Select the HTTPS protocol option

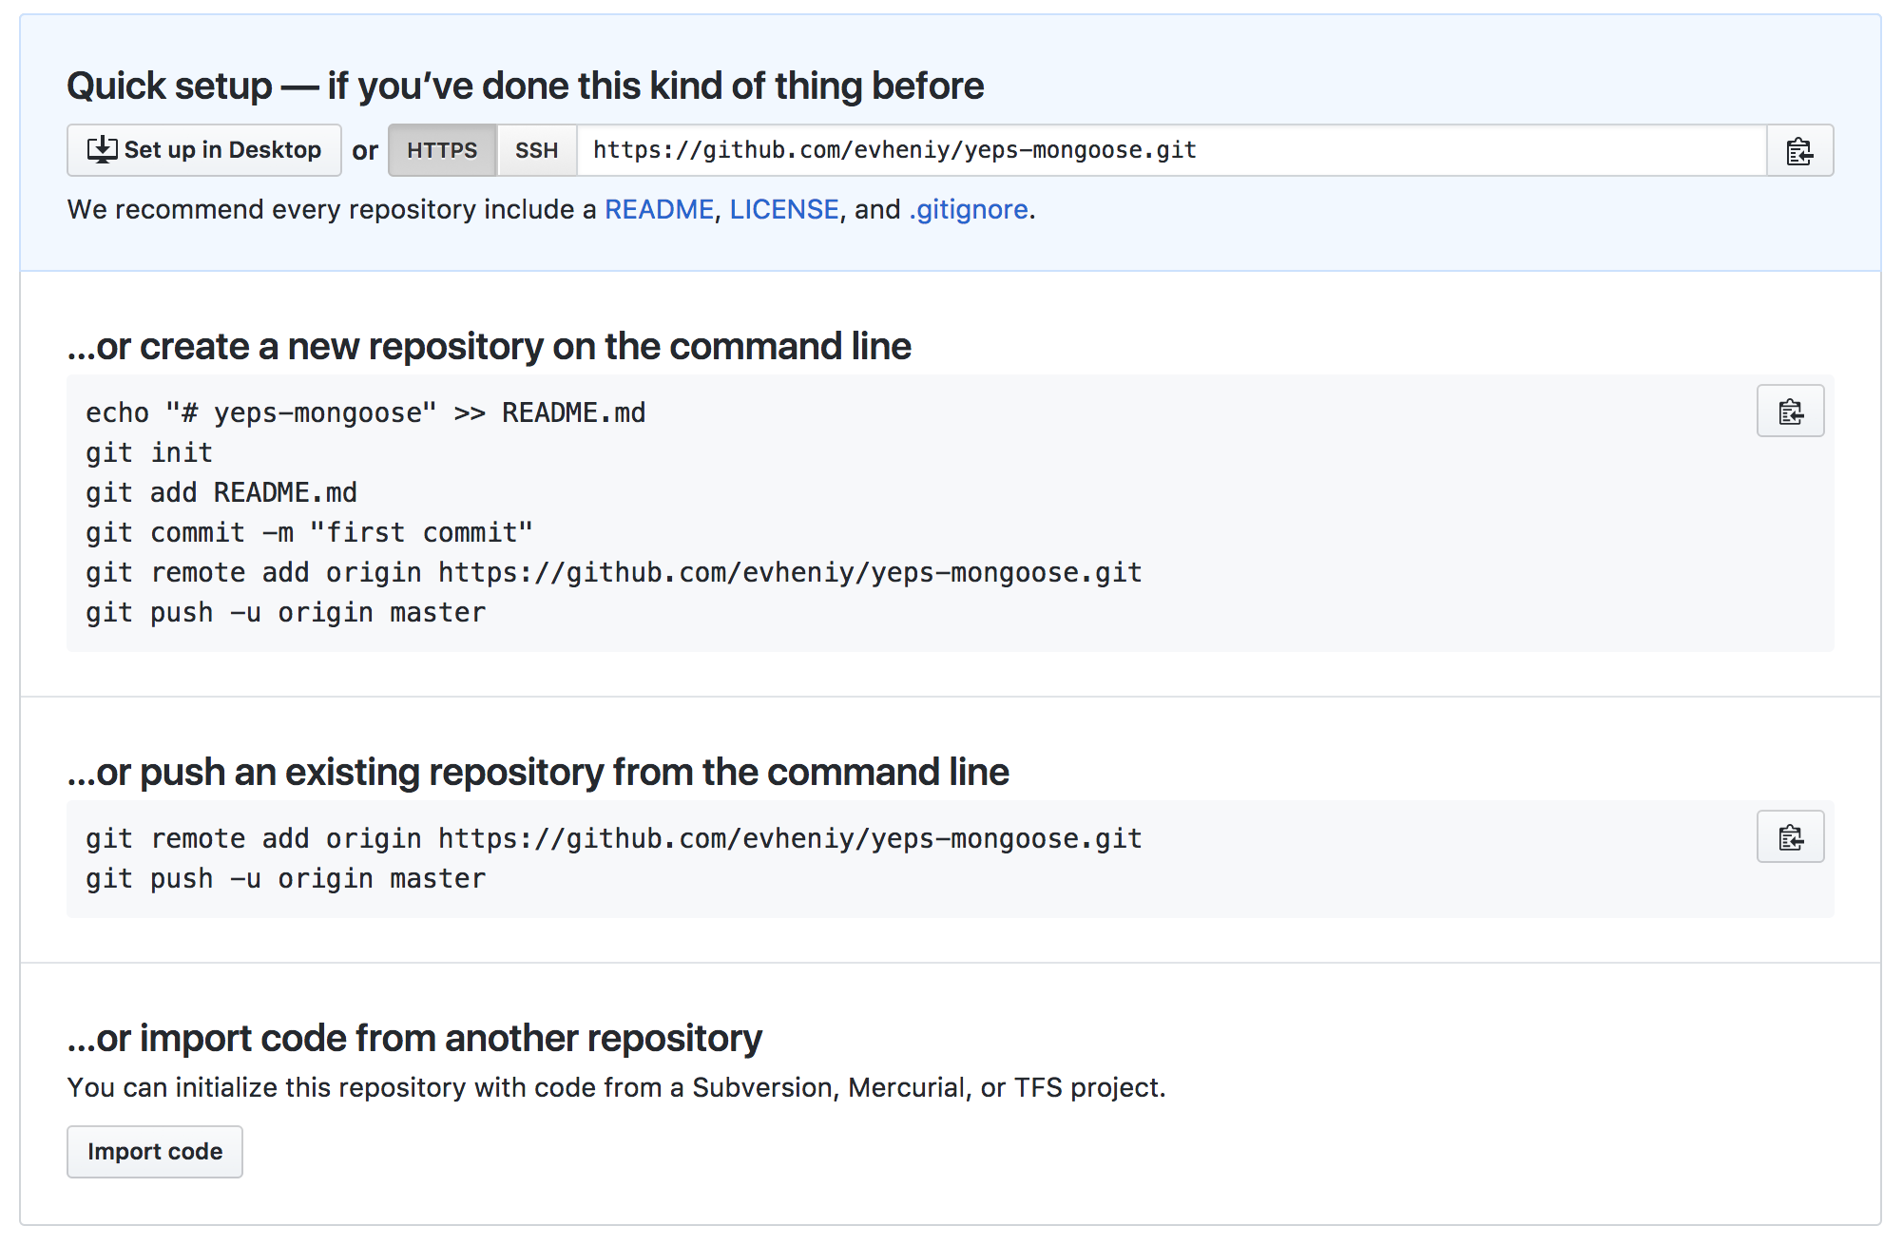point(442,151)
